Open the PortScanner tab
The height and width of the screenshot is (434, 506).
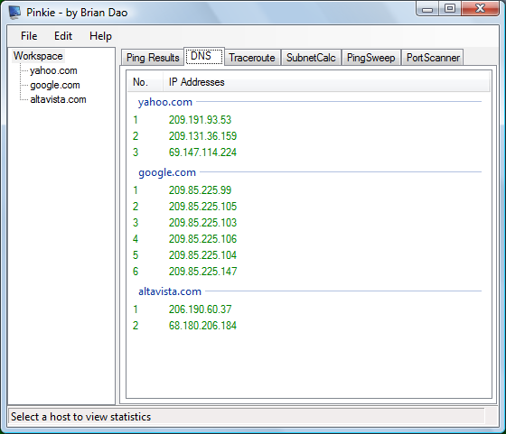(x=433, y=58)
